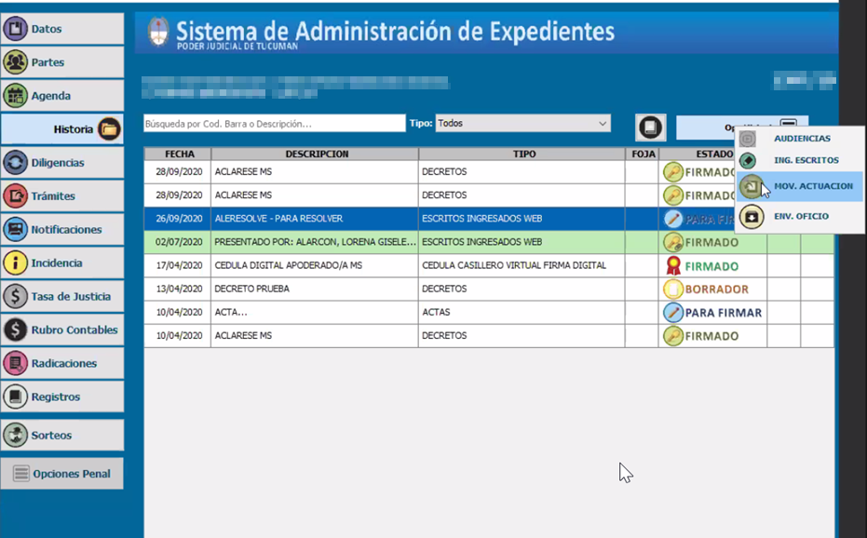The image size is (867, 538).
Task: Open the Datos section icon
Action: [15, 29]
